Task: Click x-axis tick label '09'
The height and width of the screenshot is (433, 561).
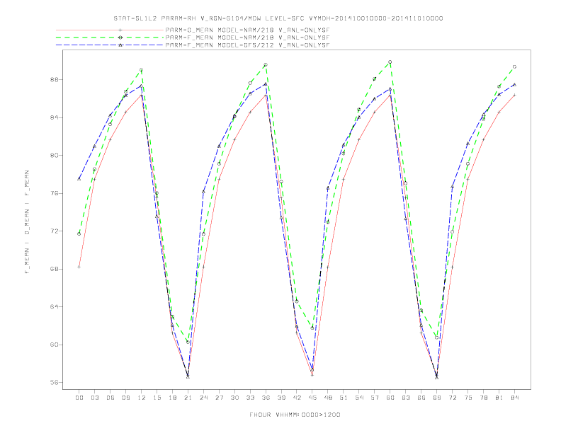Action: point(125,398)
